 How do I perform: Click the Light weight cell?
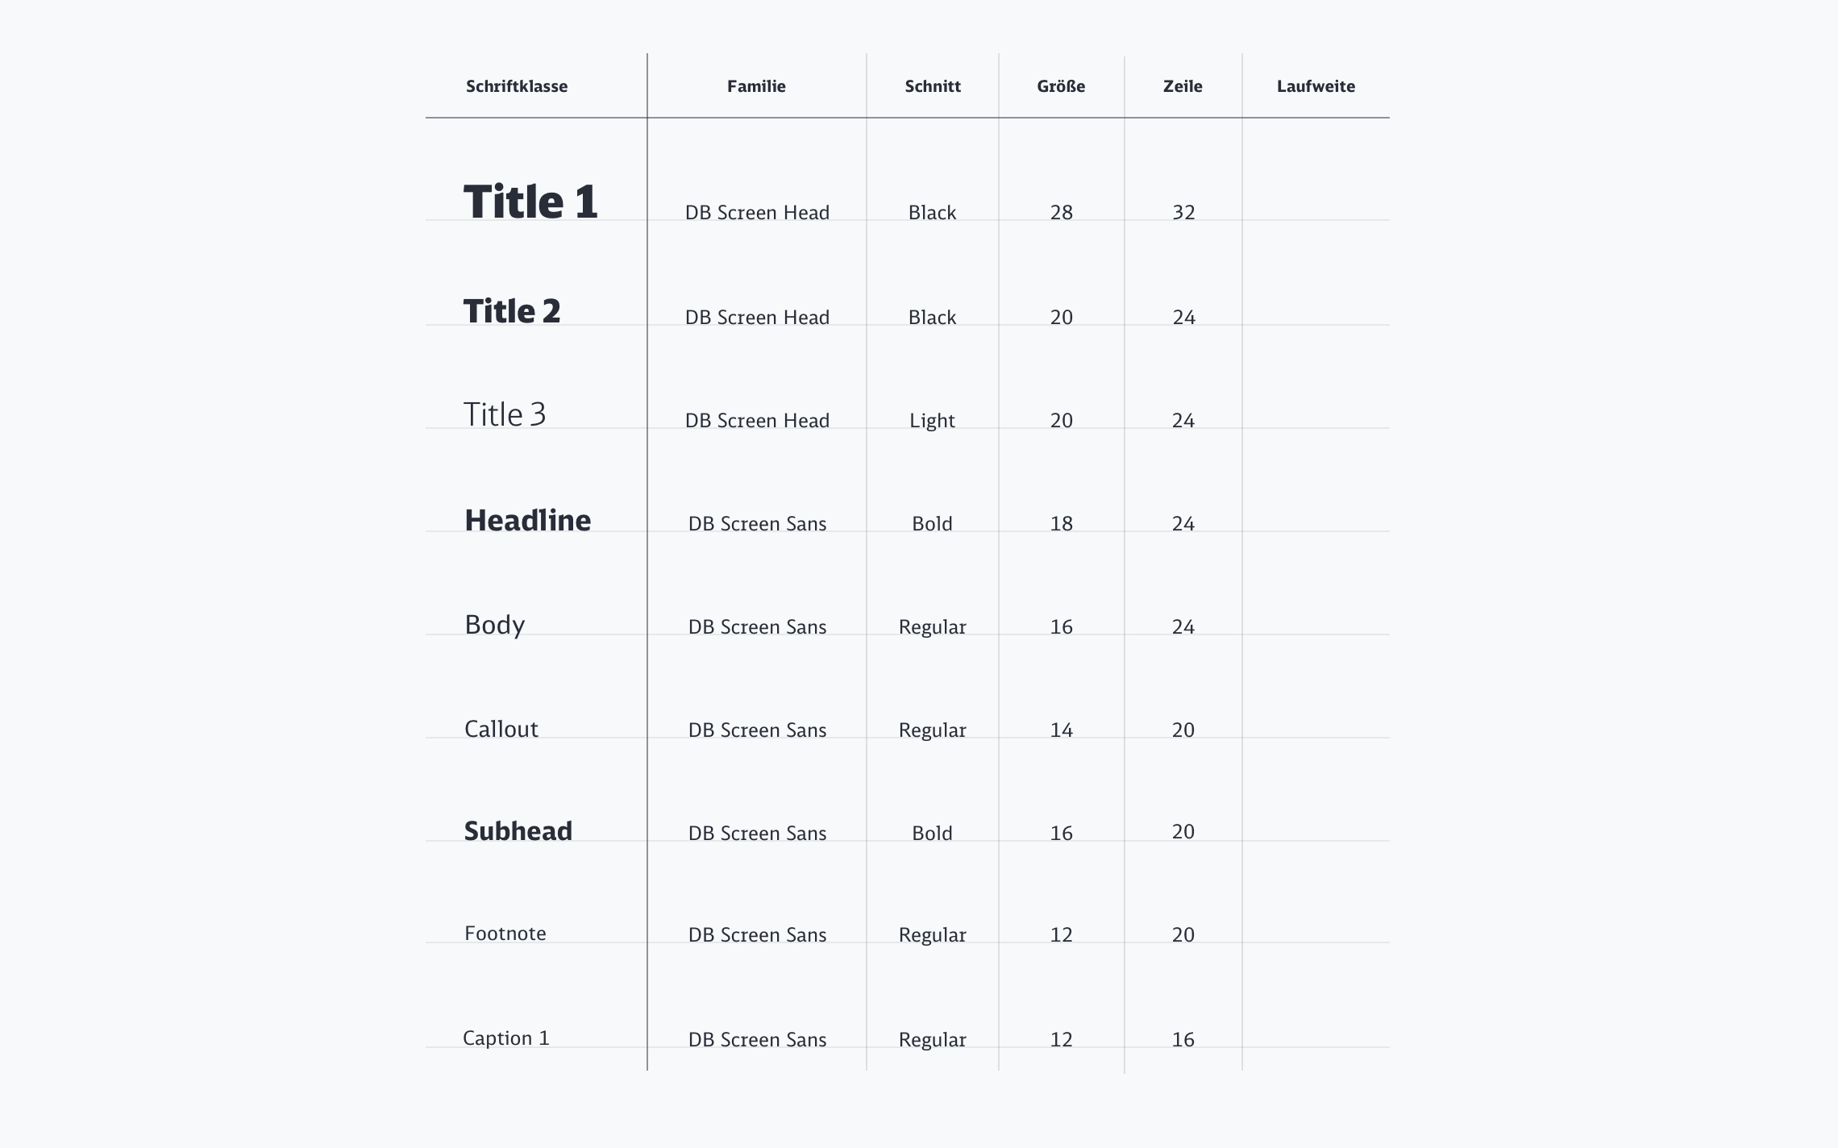coord(932,421)
